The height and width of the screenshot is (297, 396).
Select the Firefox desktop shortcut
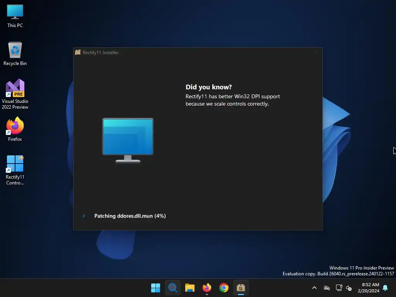15,129
